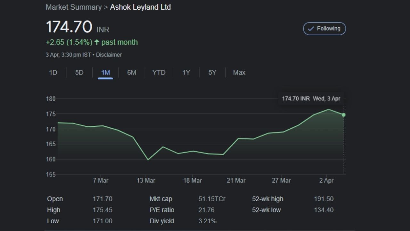This screenshot has height=231, width=410.
Task: Show the Max time range
Action: [x=239, y=73]
